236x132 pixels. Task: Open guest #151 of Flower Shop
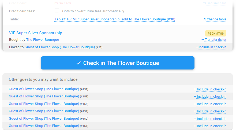coord(44,89)
